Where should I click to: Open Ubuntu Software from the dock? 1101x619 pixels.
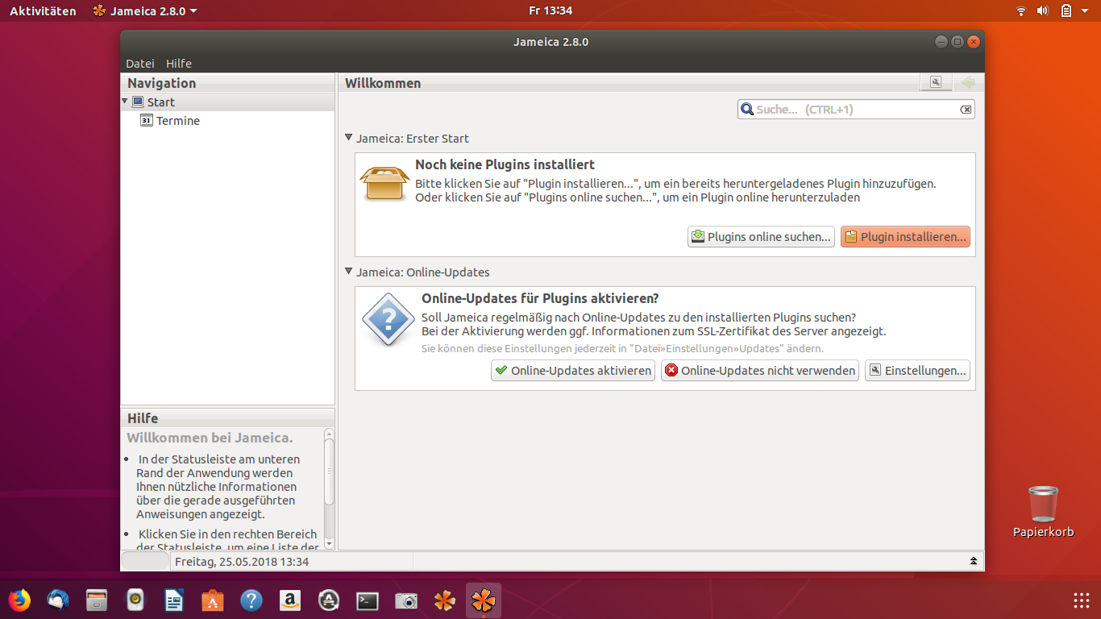(213, 600)
